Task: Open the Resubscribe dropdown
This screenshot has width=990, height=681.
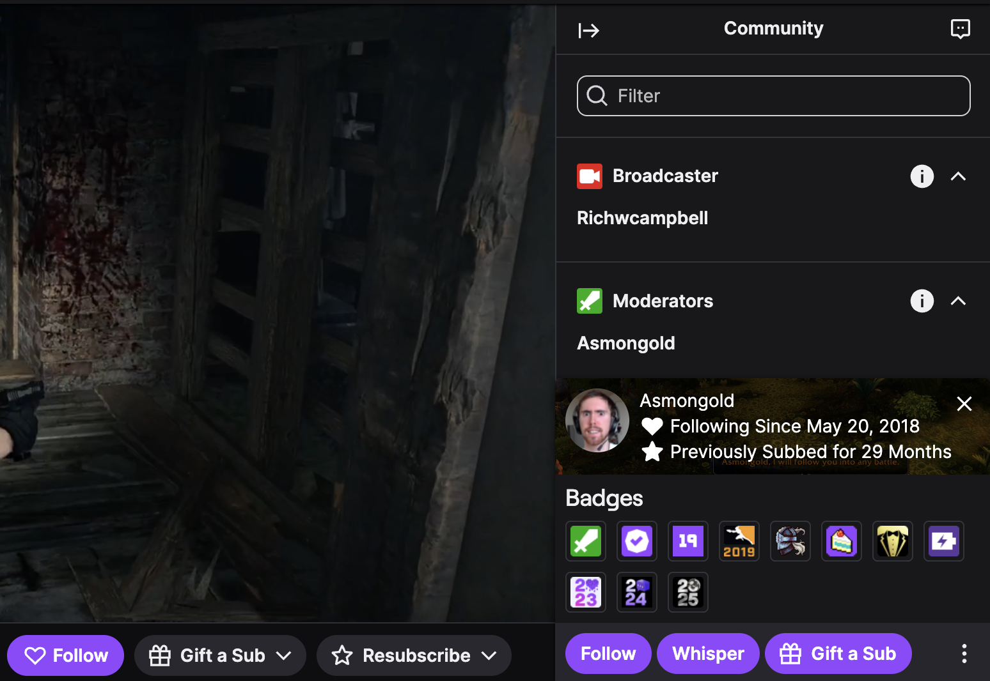Action: point(414,655)
